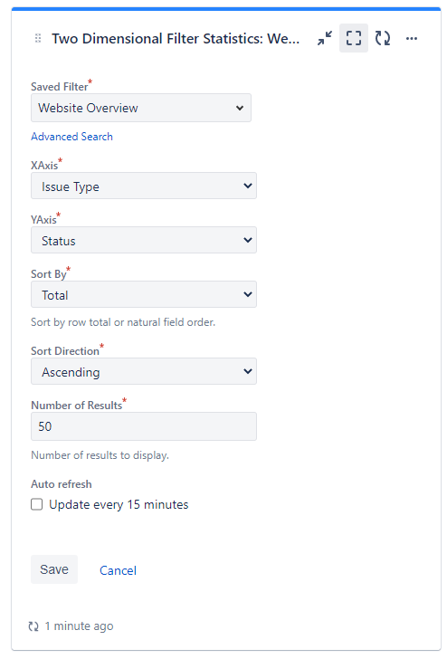Screen dimensions: 447x659
Task: Click the '1 minute ago' timestamp text
Action: pyautogui.click(x=79, y=626)
